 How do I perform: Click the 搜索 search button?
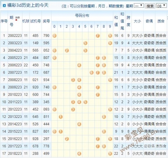pyautogui.click(x=150, y=6)
